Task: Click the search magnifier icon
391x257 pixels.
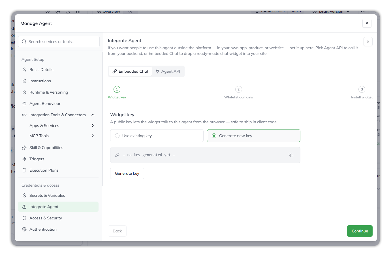Action: pyautogui.click(x=24, y=42)
